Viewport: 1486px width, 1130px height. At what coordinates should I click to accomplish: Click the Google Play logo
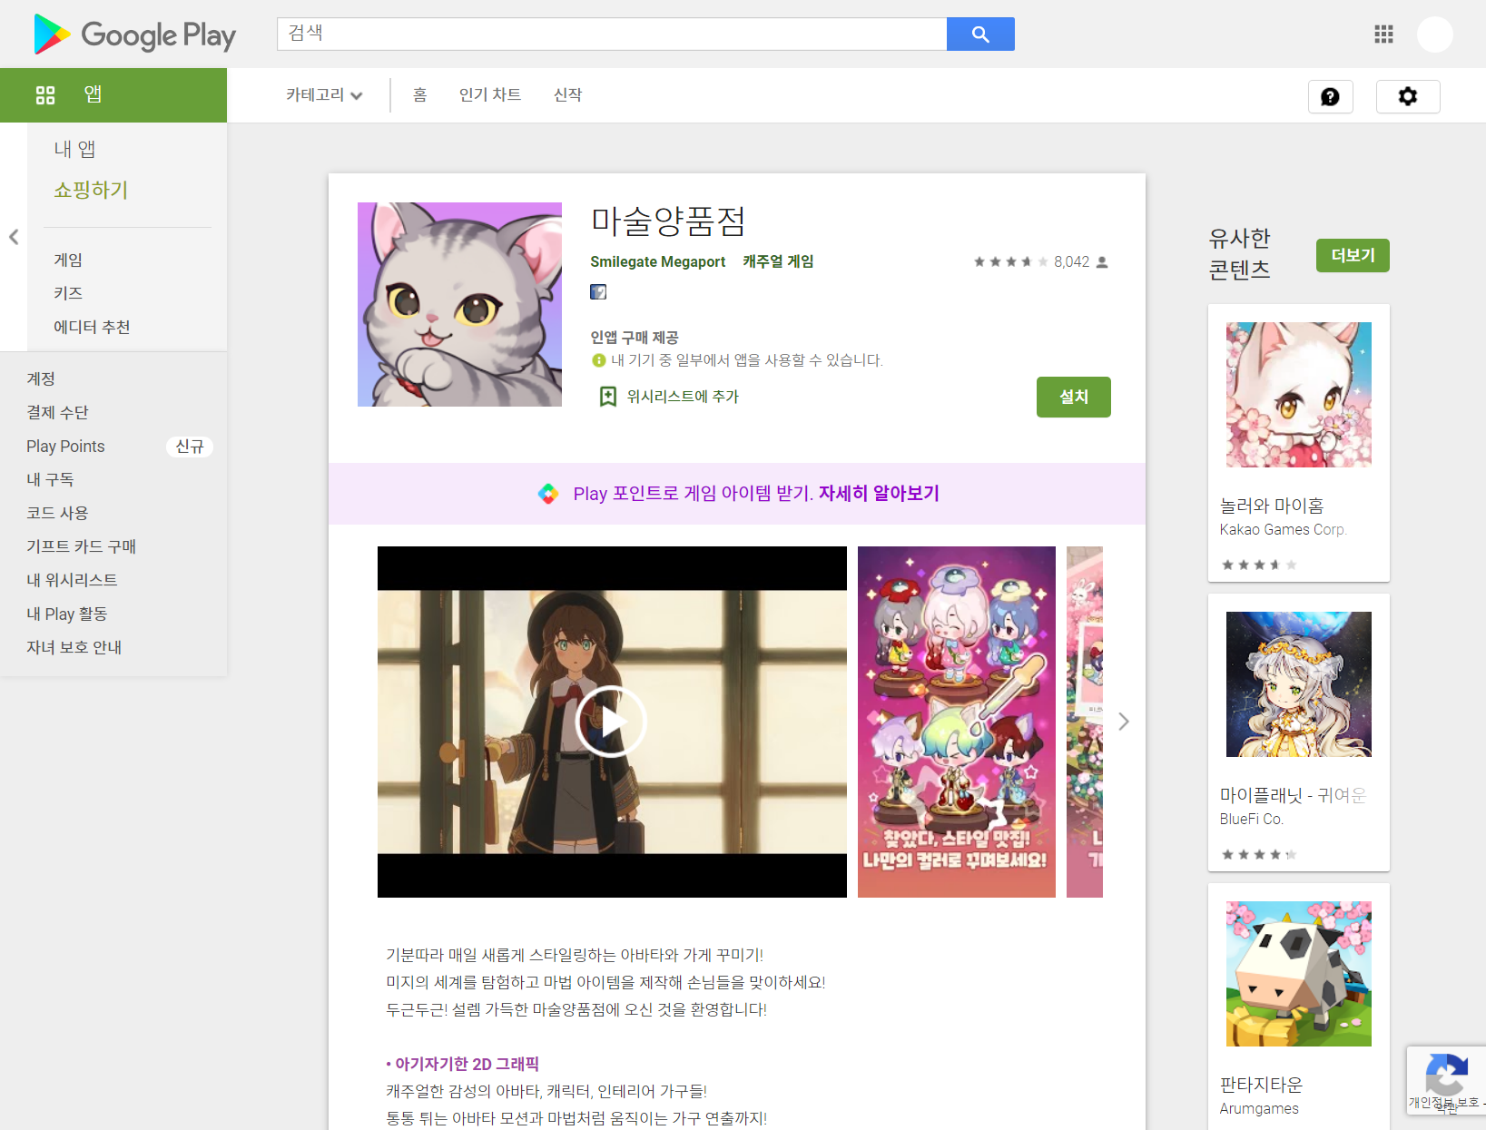click(134, 34)
